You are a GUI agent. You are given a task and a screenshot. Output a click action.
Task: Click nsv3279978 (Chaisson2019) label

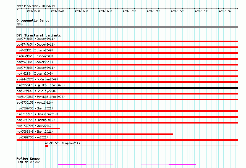click(x=37, y=114)
